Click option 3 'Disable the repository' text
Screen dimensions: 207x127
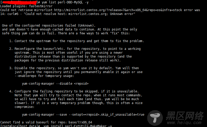click(34, 68)
